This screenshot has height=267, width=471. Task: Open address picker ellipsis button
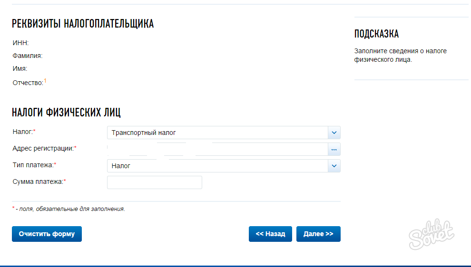click(x=334, y=149)
